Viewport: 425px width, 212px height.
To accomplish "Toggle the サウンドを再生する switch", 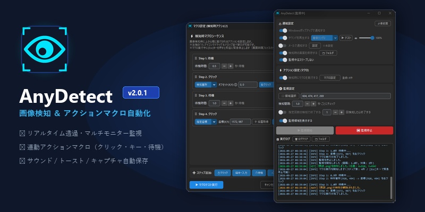I will point(283,38).
